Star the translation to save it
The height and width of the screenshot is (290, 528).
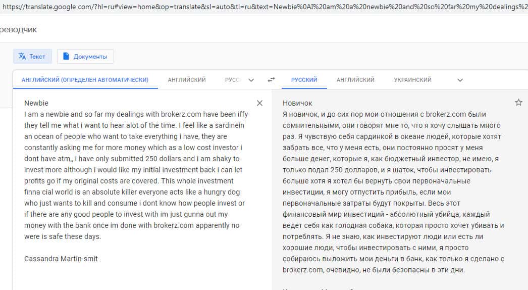518,103
